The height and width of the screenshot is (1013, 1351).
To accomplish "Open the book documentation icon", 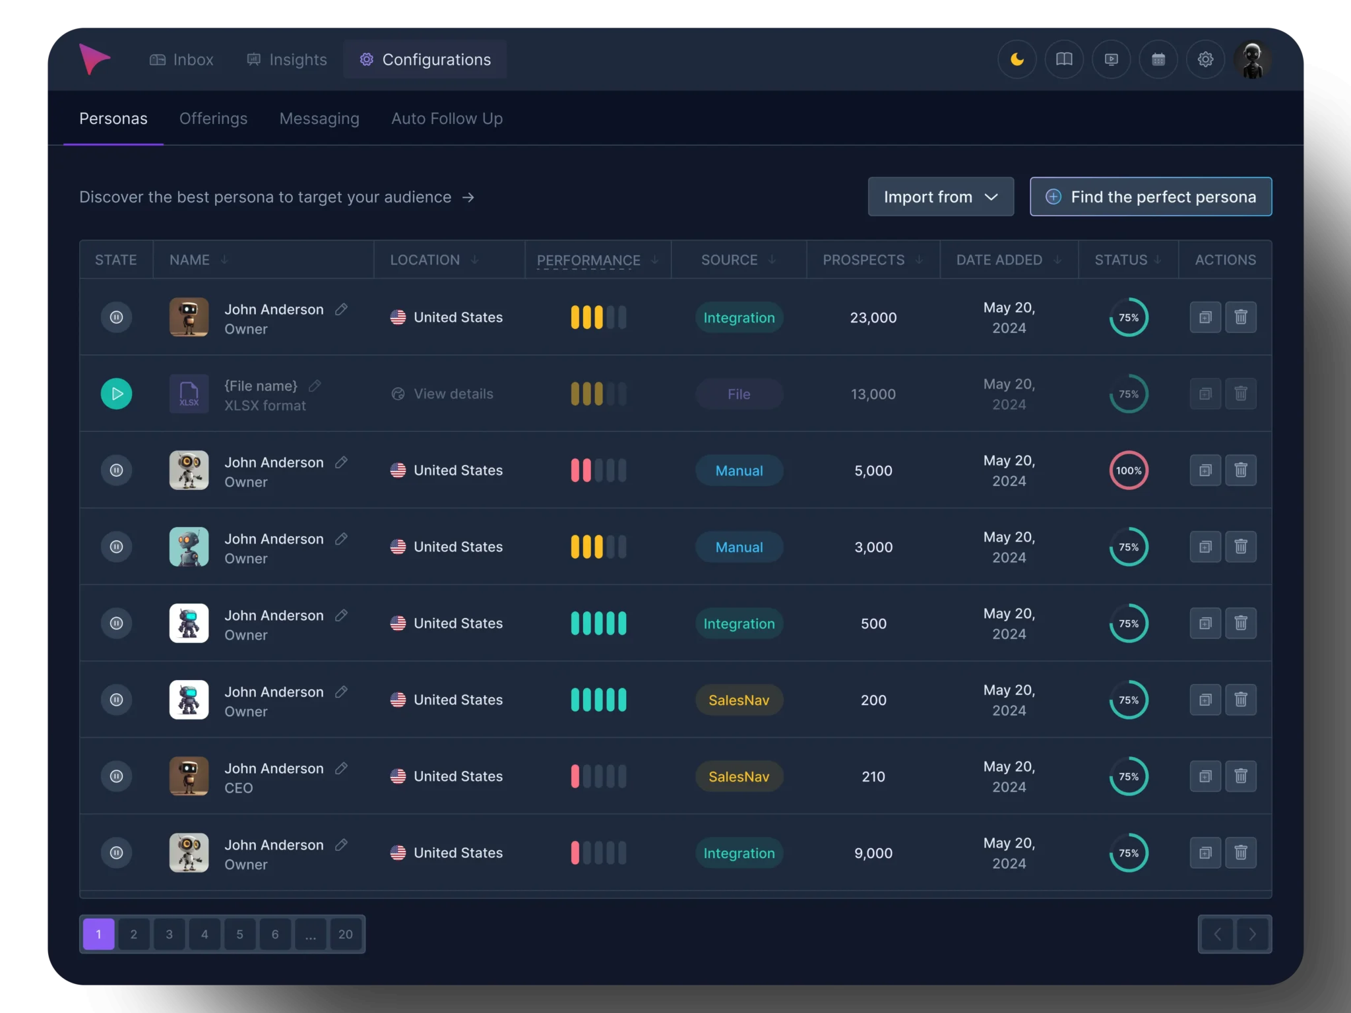I will coord(1064,59).
